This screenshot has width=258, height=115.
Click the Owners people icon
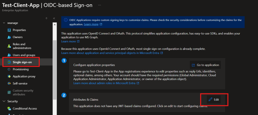(9, 37)
